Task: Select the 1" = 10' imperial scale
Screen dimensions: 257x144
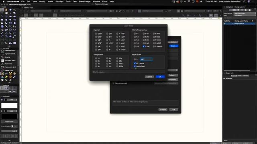Action: 117,34
